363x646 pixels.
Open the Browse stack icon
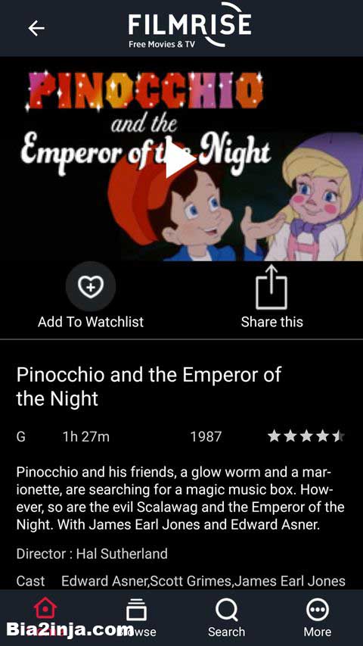(136, 610)
